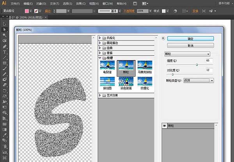This screenshot has width=234, height=162.
Task: Expand the 素描 filter folder
Action: (x=100, y=53)
